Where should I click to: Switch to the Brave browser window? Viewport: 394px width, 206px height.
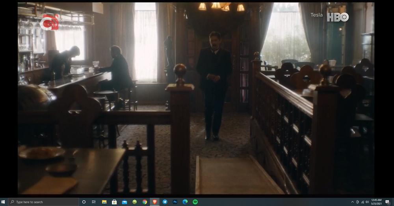click(x=155, y=202)
